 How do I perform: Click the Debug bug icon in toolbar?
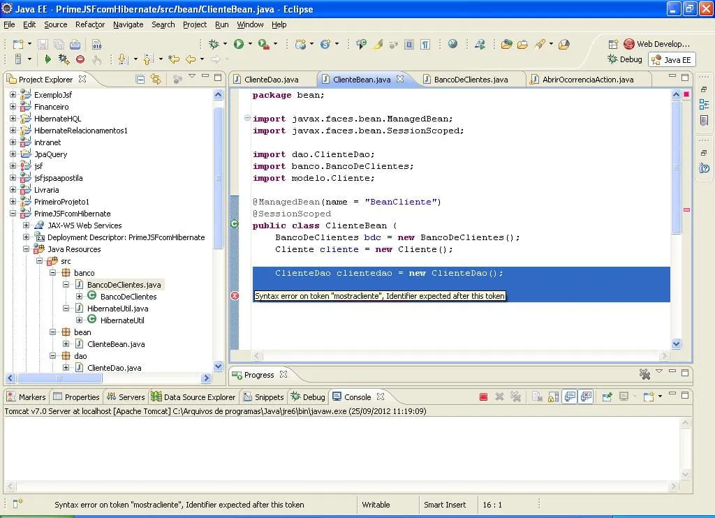tap(214, 44)
